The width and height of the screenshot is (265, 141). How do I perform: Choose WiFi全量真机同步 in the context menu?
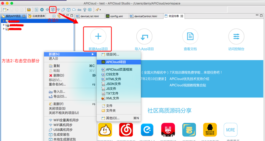tap(70, 120)
